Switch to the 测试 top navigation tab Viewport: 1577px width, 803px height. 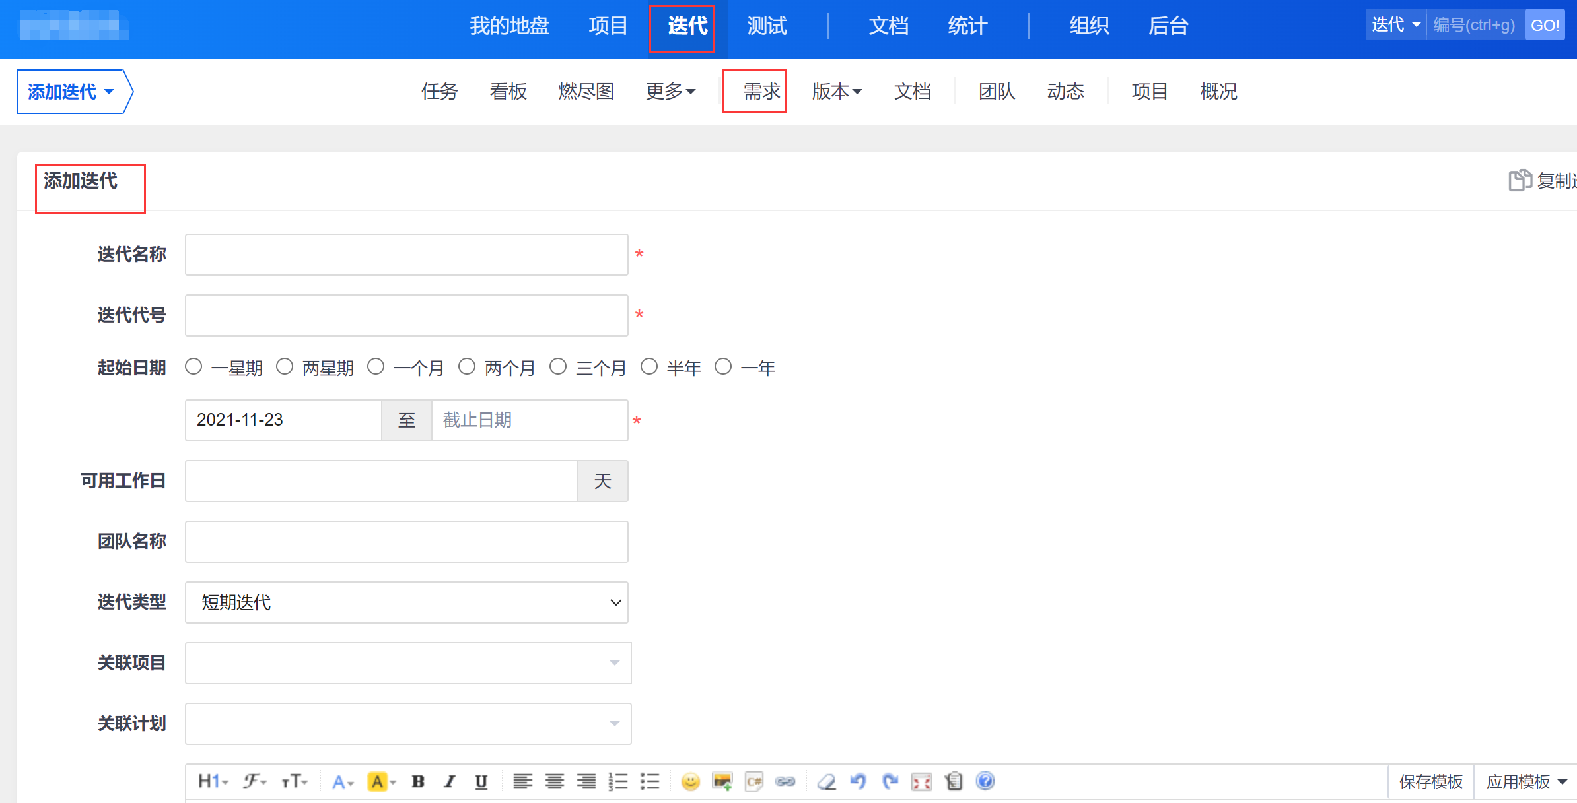pyautogui.click(x=767, y=26)
